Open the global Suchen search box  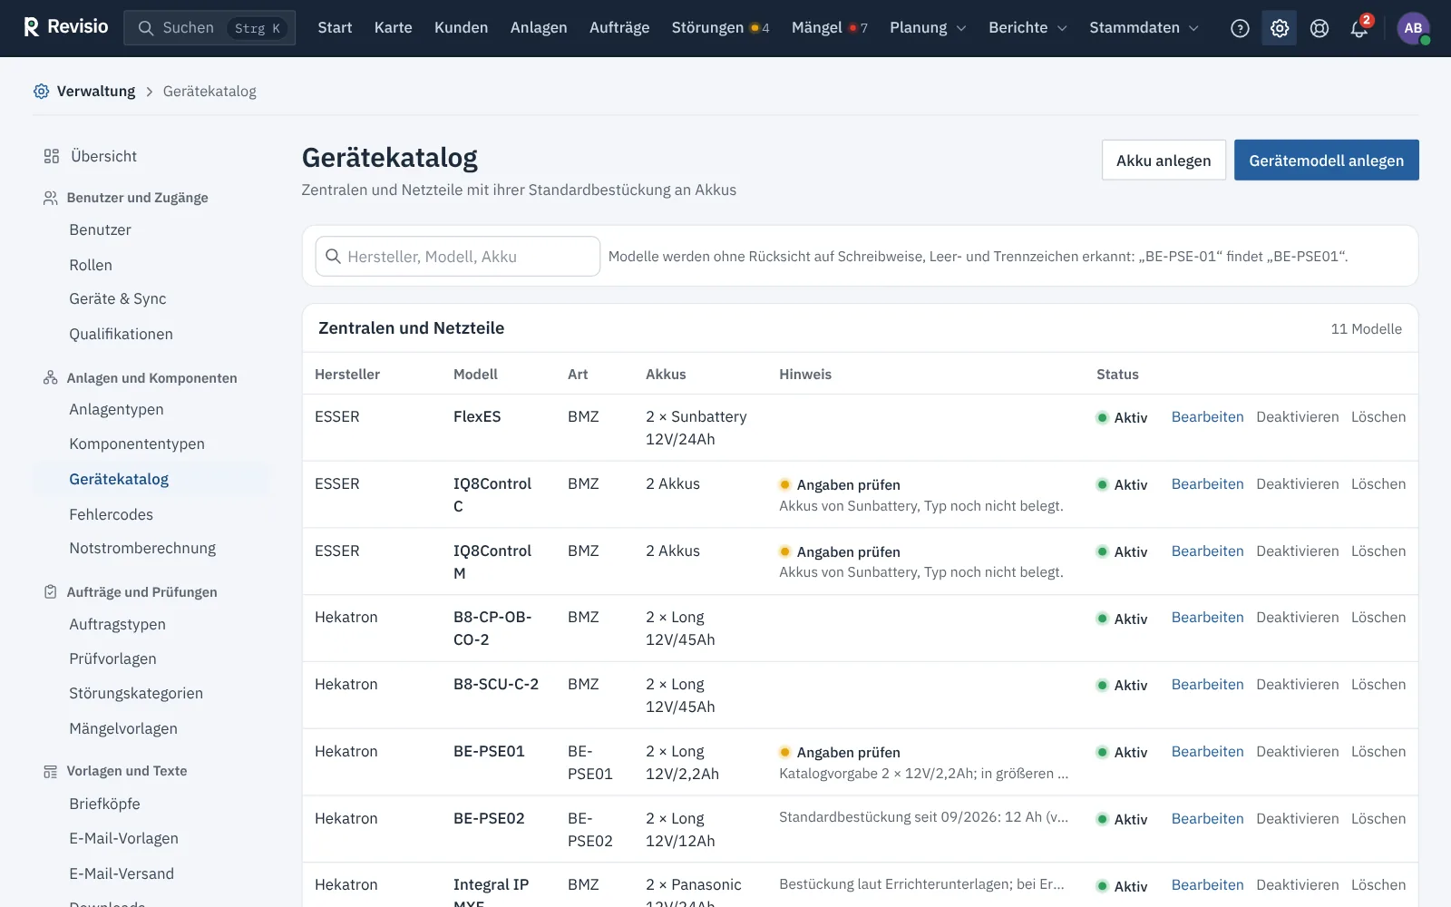209,28
